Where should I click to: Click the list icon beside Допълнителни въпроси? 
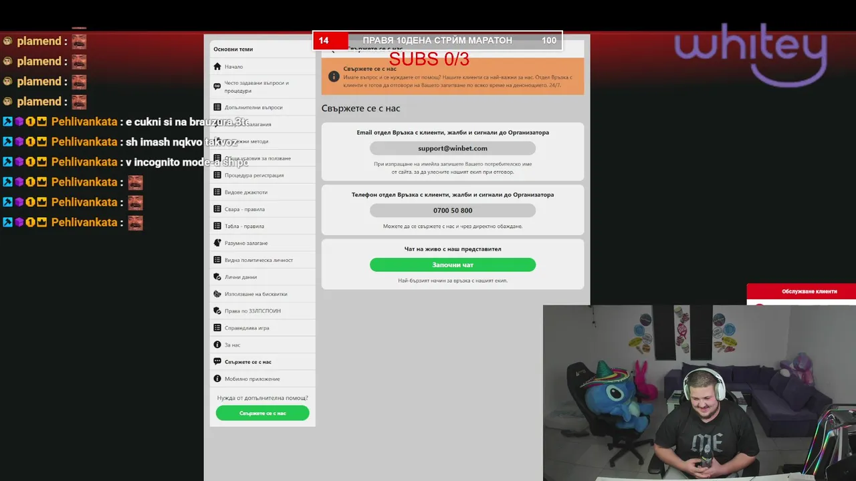coord(217,107)
